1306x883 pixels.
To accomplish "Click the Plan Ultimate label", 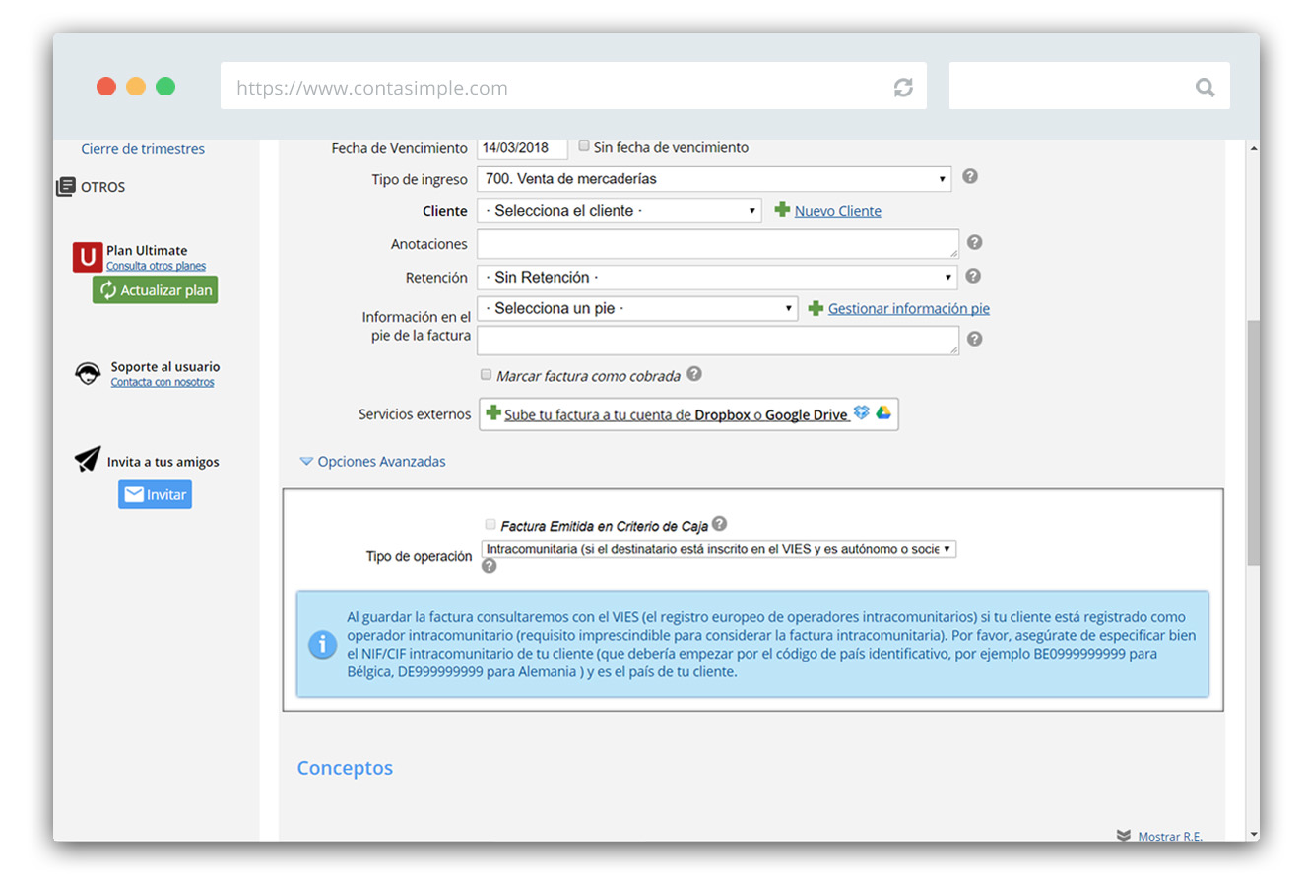I will point(147,250).
